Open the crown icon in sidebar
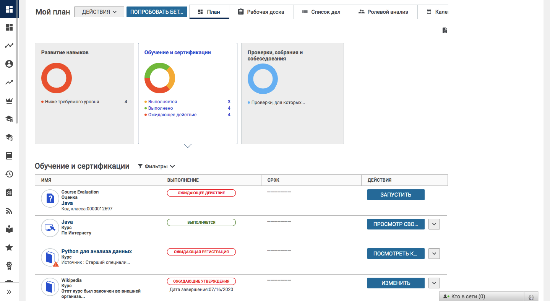 click(9, 101)
